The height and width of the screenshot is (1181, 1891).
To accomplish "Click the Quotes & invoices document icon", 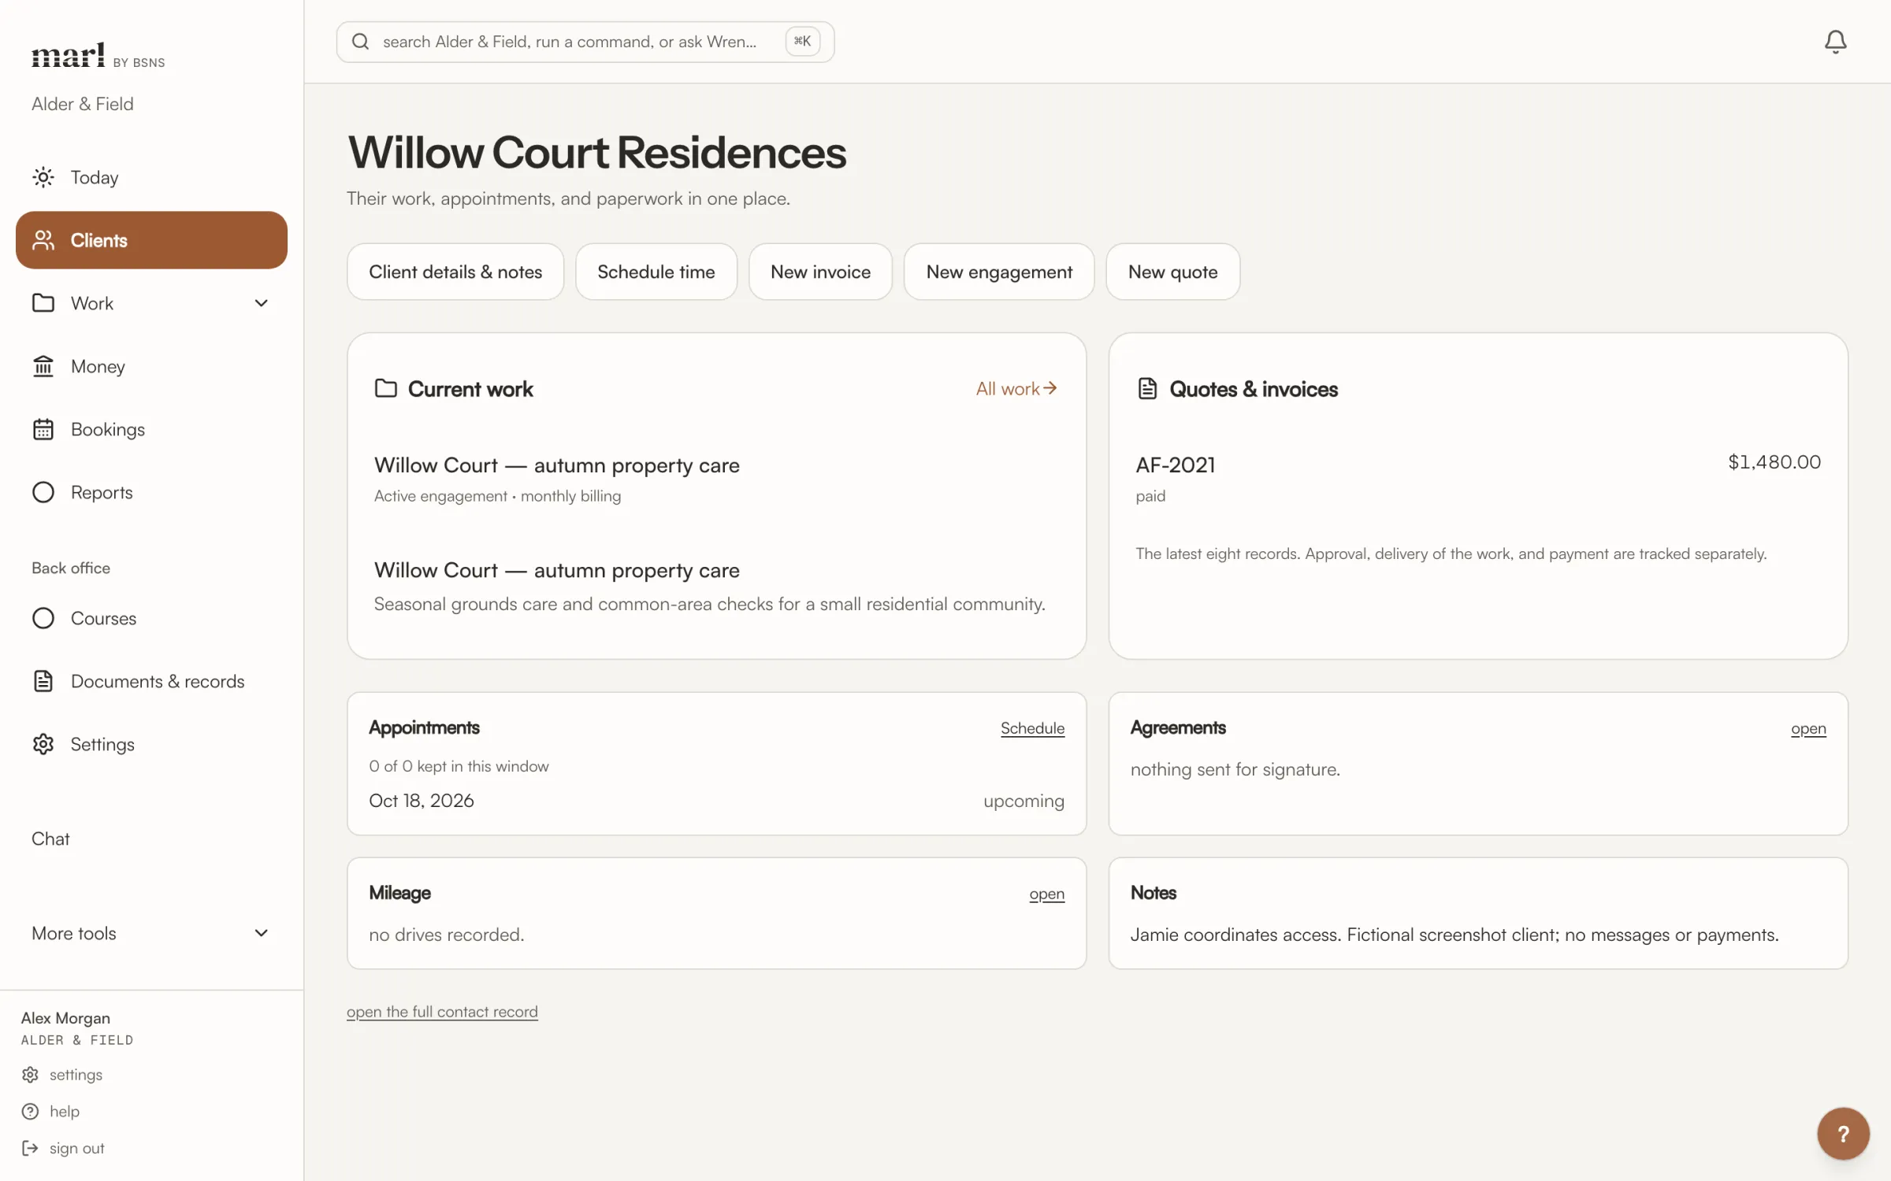I will tap(1147, 388).
